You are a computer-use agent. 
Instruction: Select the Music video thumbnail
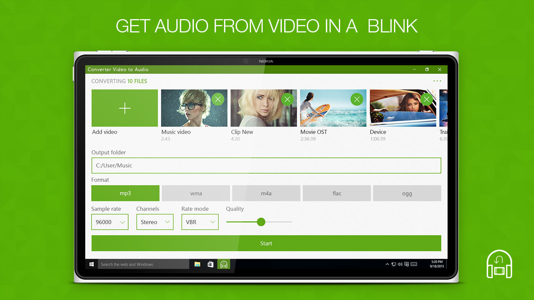[x=194, y=108]
